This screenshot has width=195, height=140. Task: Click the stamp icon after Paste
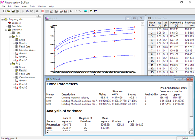coord(37,11)
